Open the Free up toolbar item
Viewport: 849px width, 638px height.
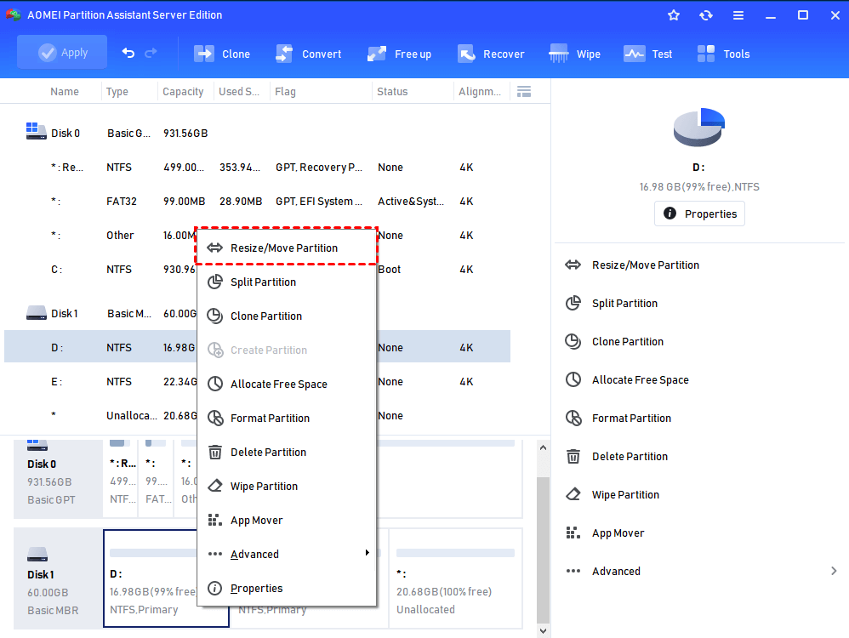click(399, 54)
